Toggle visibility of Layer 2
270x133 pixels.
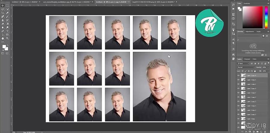(238, 123)
